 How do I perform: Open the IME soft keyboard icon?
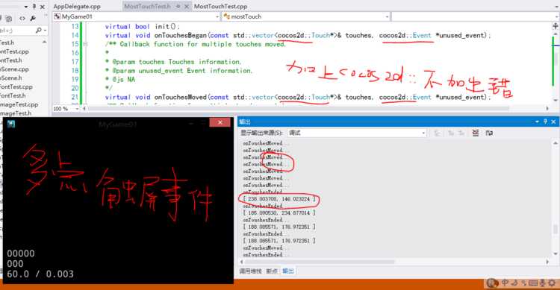click(533, 283)
